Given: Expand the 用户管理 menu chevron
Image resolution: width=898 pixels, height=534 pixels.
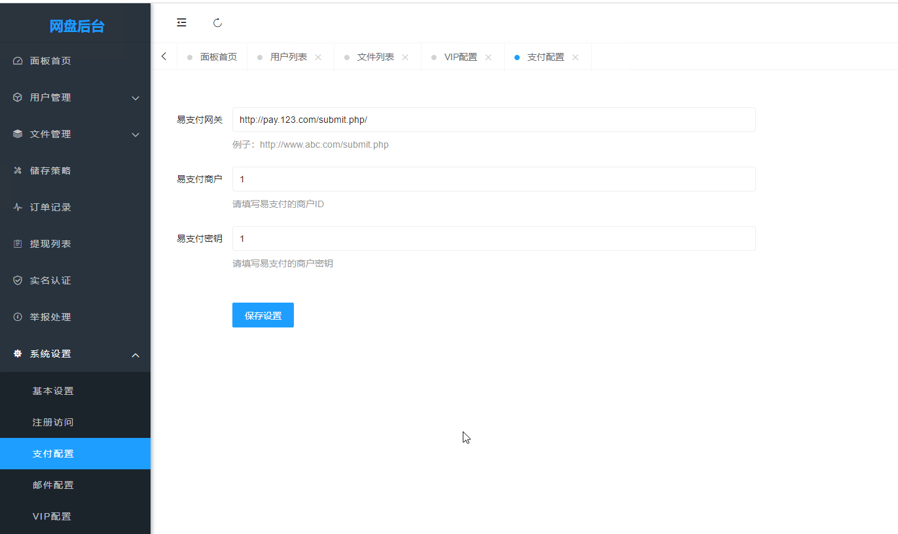Looking at the screenshot, I should (135, 98).
